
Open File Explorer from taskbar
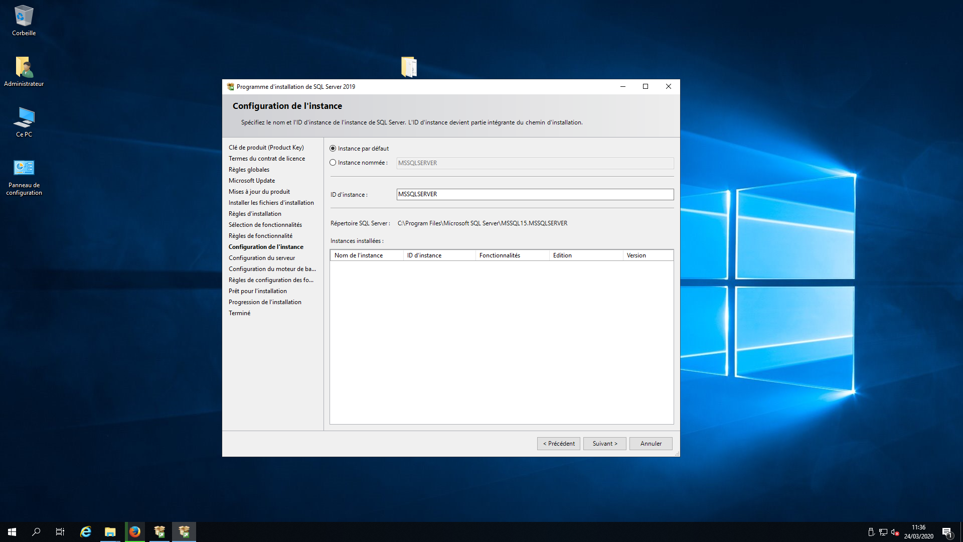[x=110, y=532]
